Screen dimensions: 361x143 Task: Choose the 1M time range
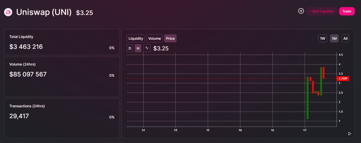334,38
